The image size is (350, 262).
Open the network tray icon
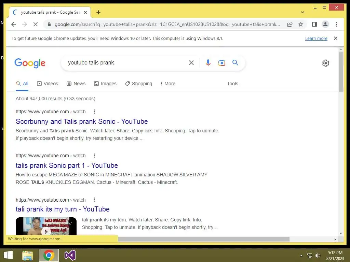tap(310, 256)
